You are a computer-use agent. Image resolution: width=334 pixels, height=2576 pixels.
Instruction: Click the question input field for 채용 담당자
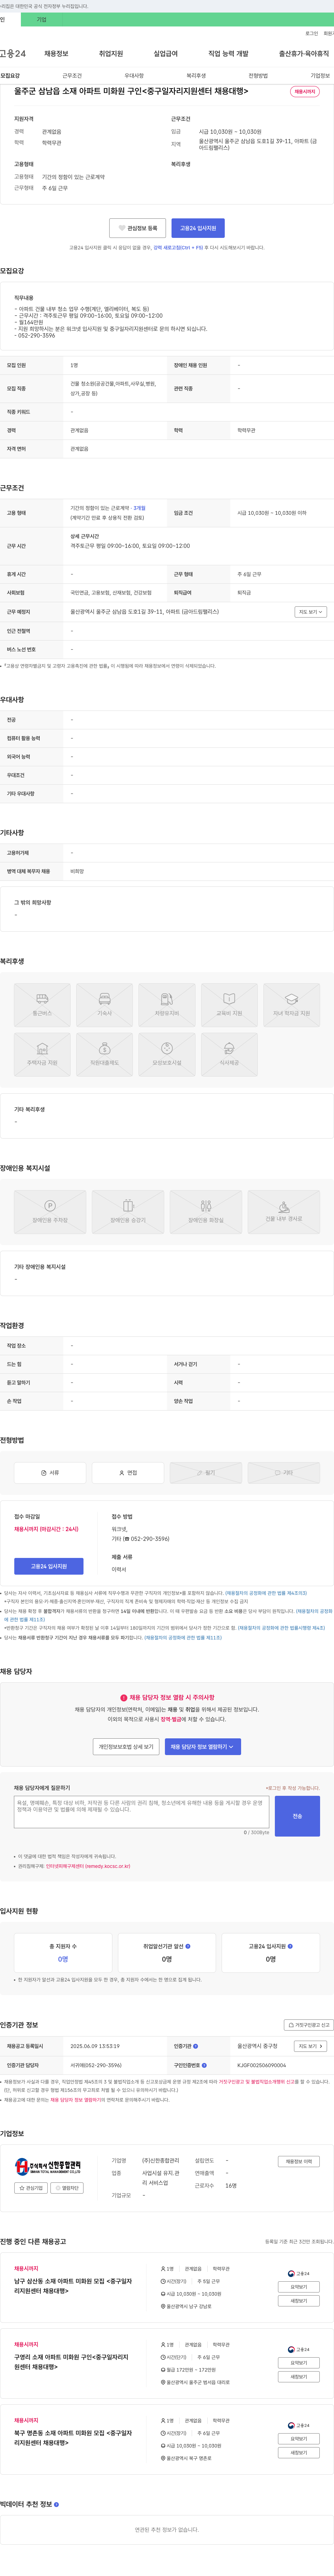[141, 1812]
